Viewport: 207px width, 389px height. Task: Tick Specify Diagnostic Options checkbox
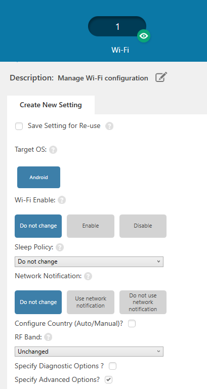coord(113,366)
